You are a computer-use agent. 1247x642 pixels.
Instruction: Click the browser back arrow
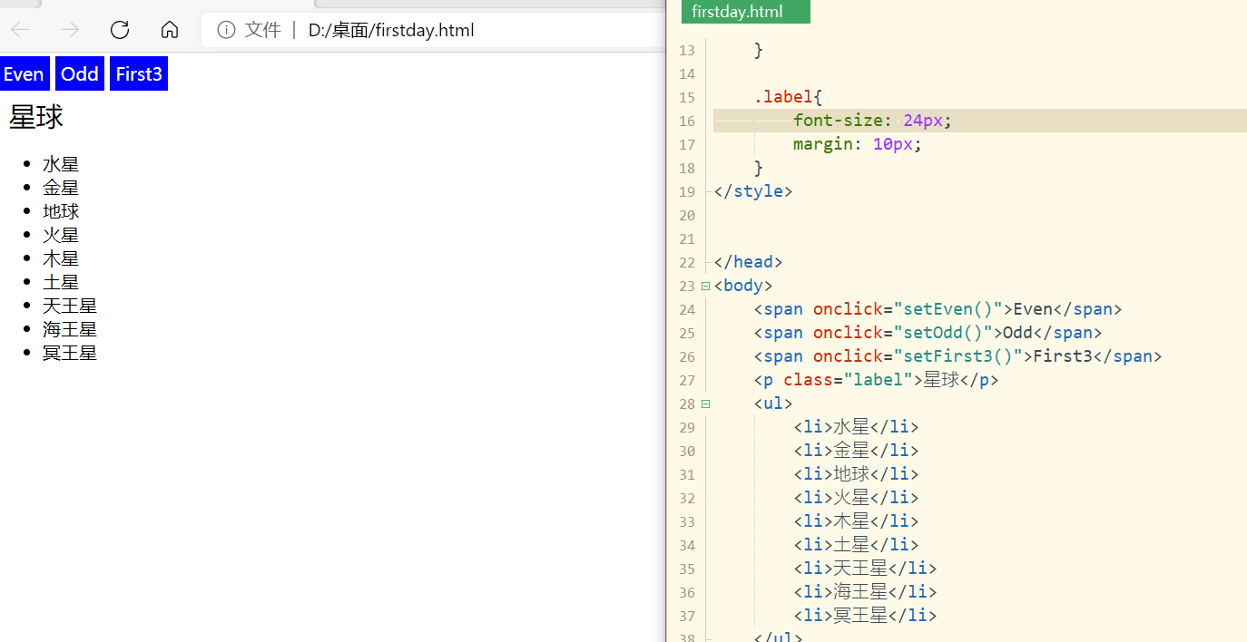click(x=20, y=30)
